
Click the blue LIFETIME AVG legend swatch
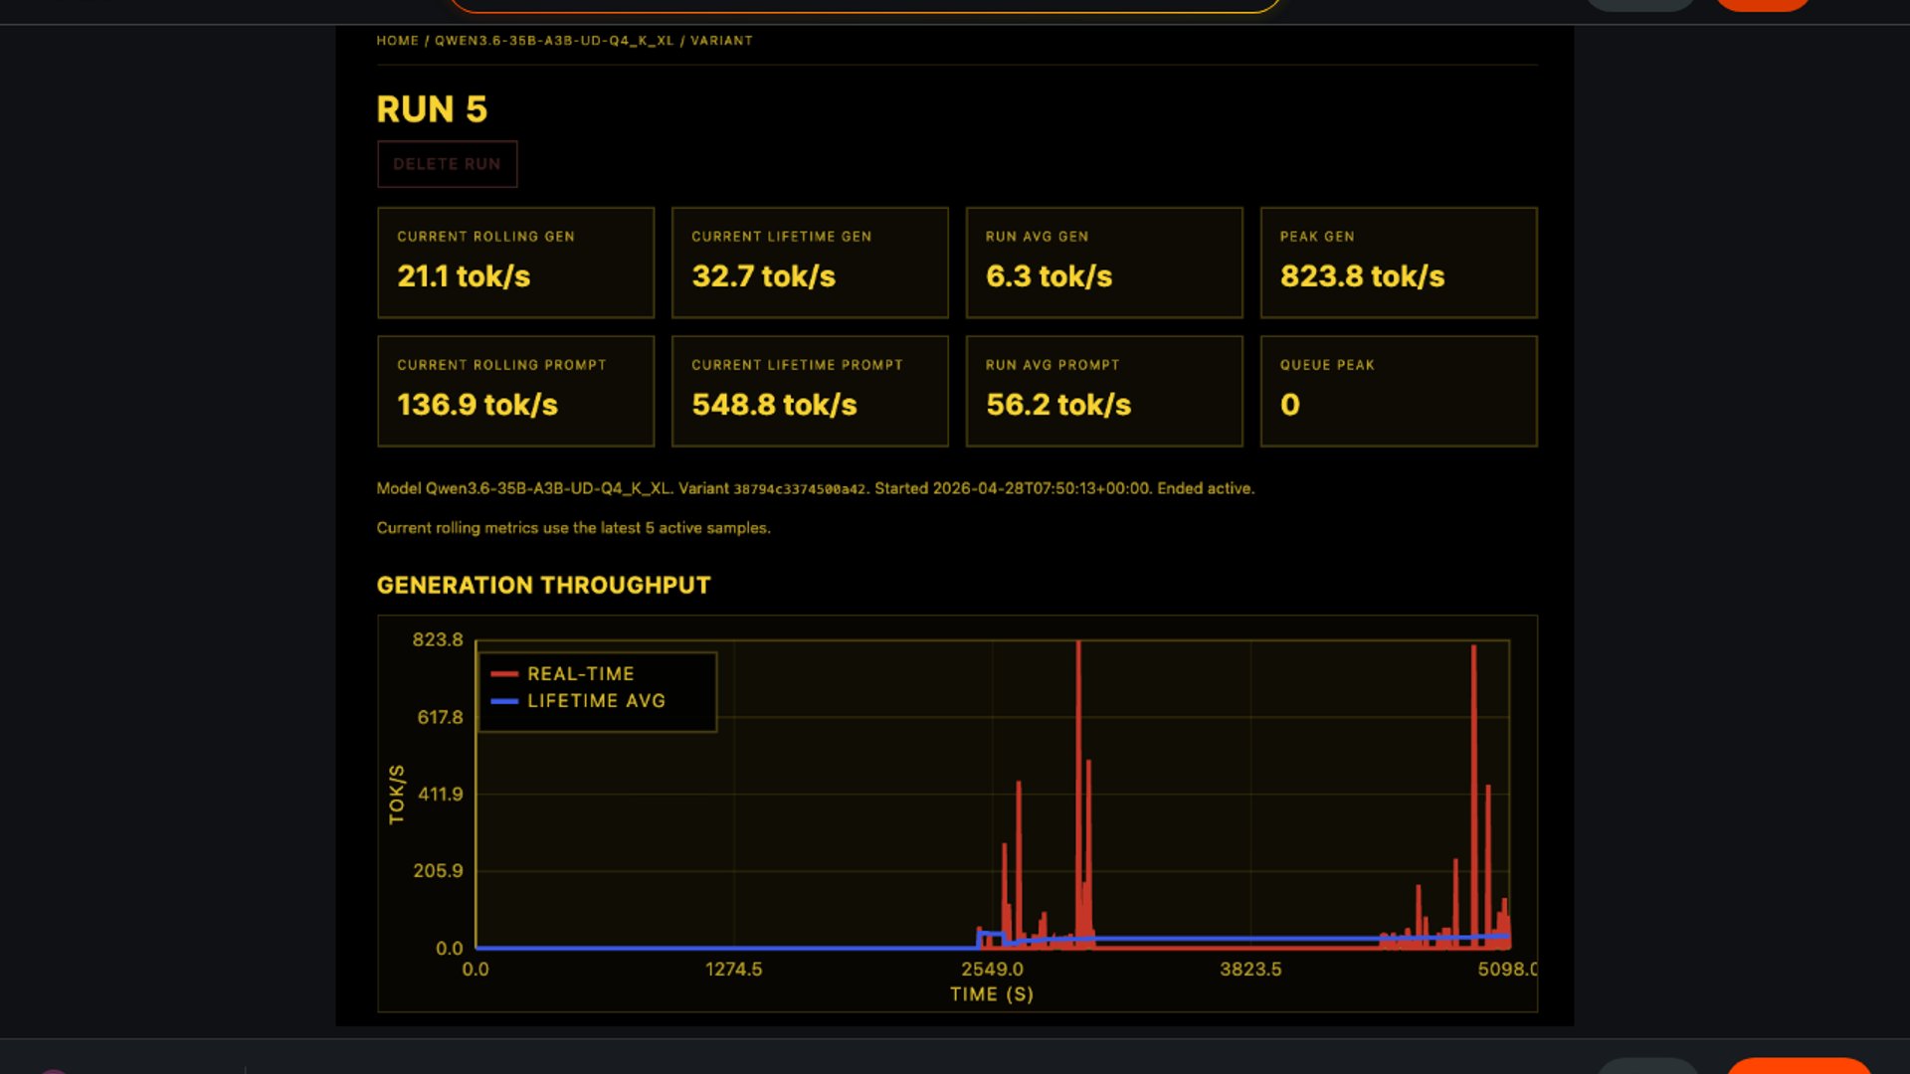tap(504, 701)
